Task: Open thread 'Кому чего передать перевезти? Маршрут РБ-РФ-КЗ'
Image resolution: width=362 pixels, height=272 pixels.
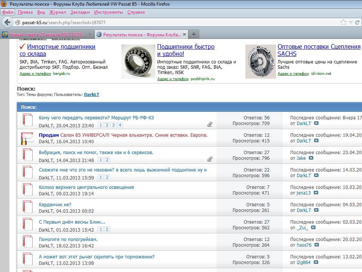Action: pos(96,118)
